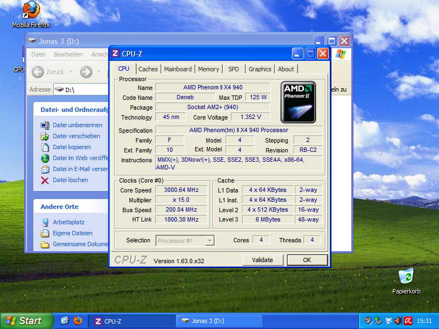Open the Zurück history dropdown arrow
439x329 pixels.
pyautogui.click(x=71, y=72)
